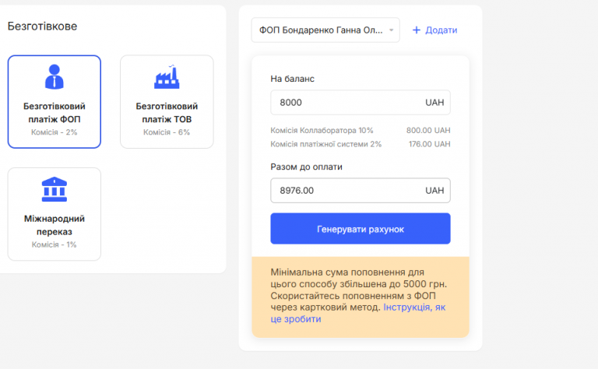Focus the На баланс amount field
Viewport: 598px width, 369px height.
(x=361, y=103)
